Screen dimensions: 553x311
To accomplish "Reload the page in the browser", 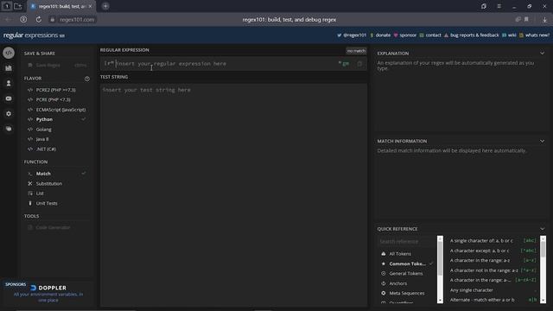I will pyautogui.click(x=38, y=19).
